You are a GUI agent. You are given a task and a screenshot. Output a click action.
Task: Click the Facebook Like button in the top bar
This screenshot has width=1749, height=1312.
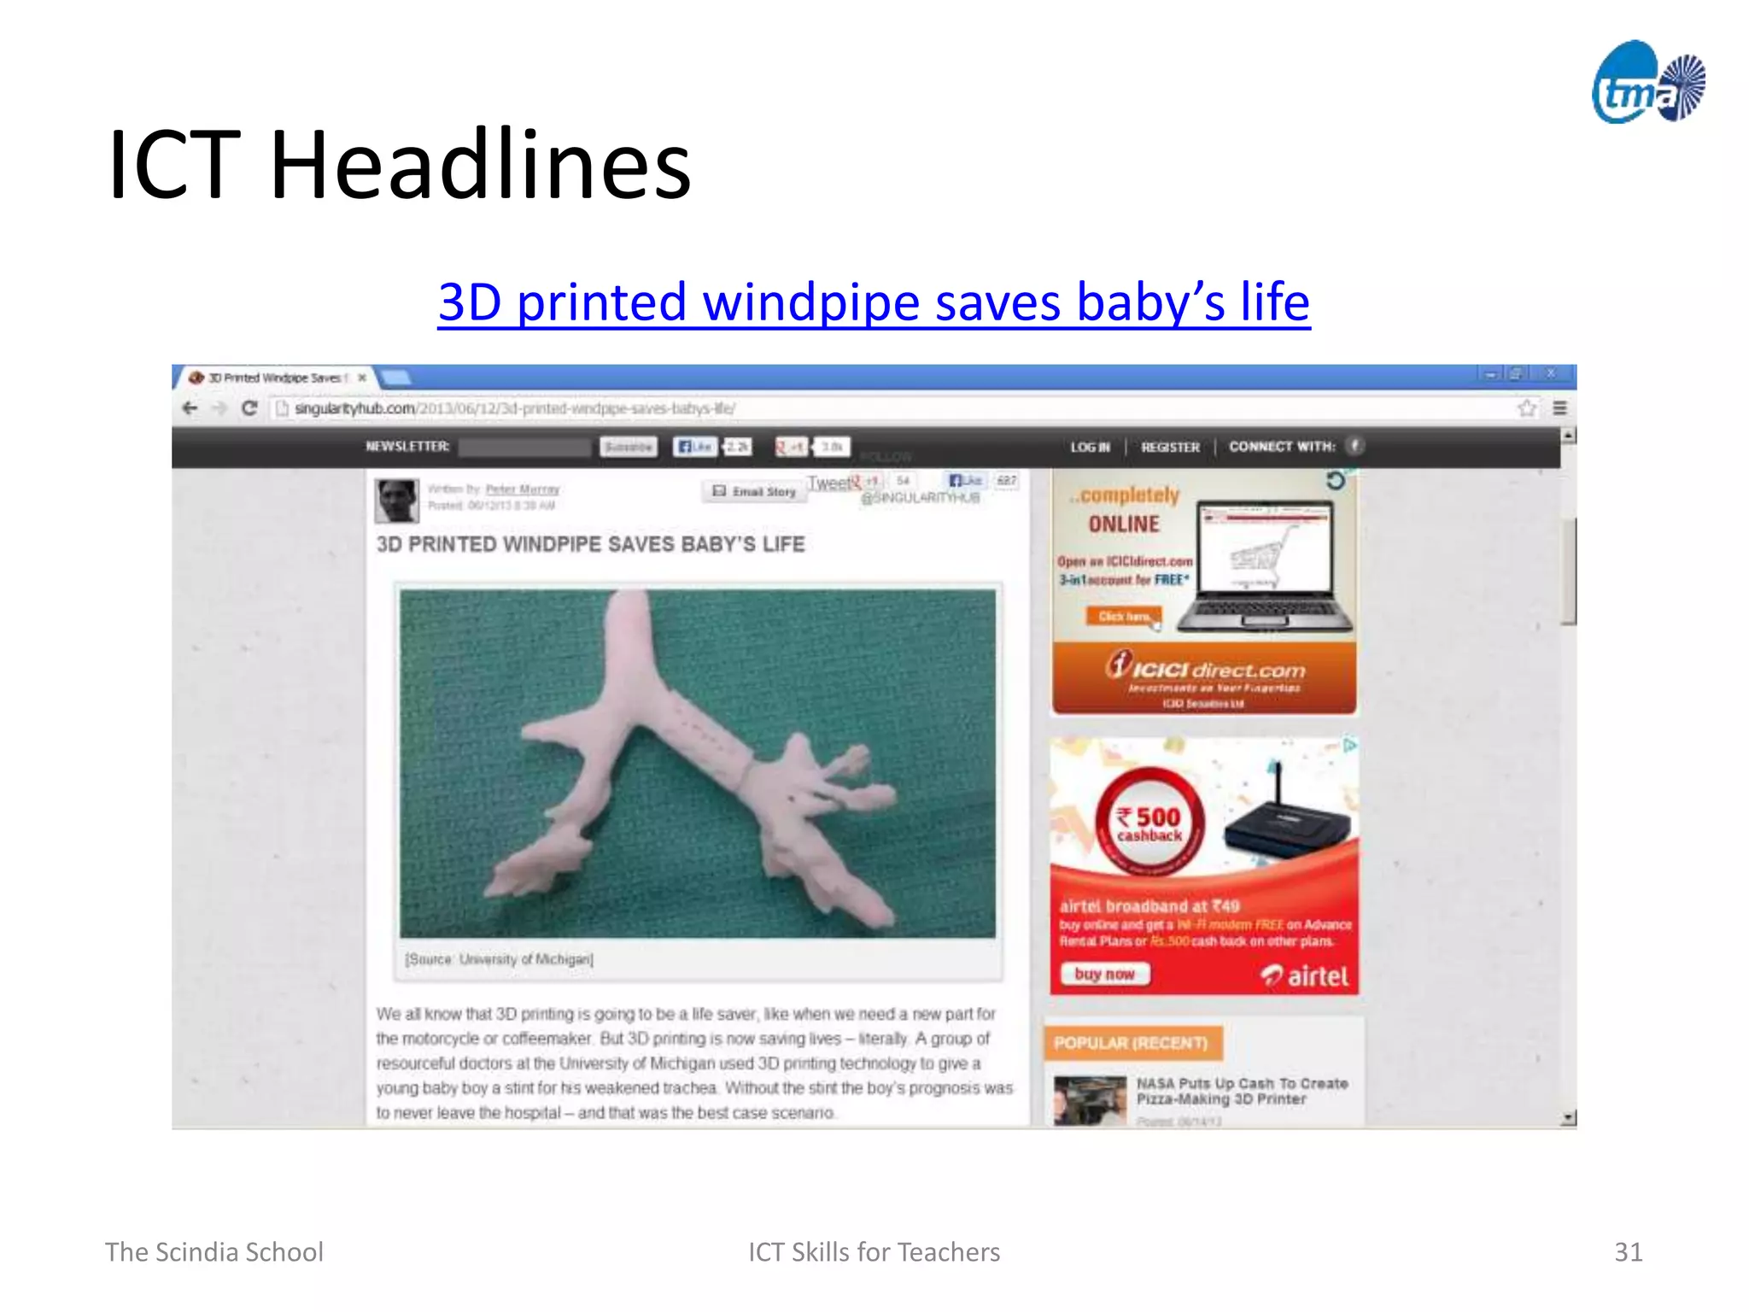click(x=694, y=447)
